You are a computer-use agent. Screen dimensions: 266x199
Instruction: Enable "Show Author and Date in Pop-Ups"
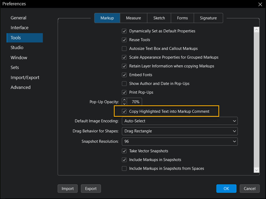[x=124, y=83]
